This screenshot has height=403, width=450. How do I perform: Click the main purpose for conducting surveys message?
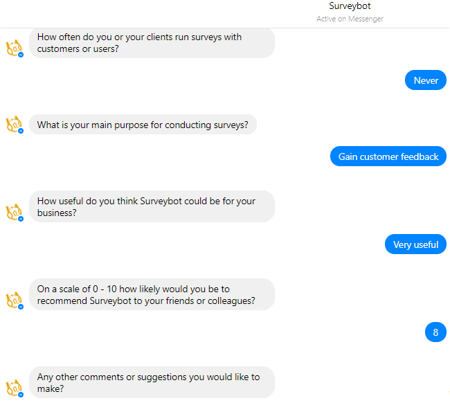[143, 125]
